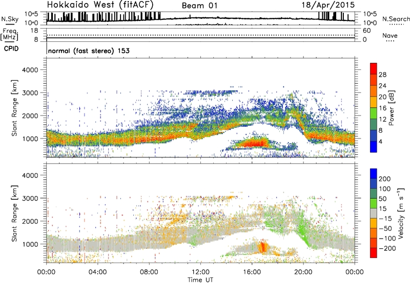Click the red high-power echo patch near 16:00

(254, 144)
